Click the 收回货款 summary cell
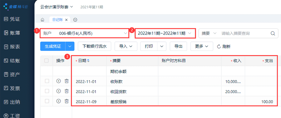Image resolution: width=281 pixels, height=118 pixels. pos(132,91)
